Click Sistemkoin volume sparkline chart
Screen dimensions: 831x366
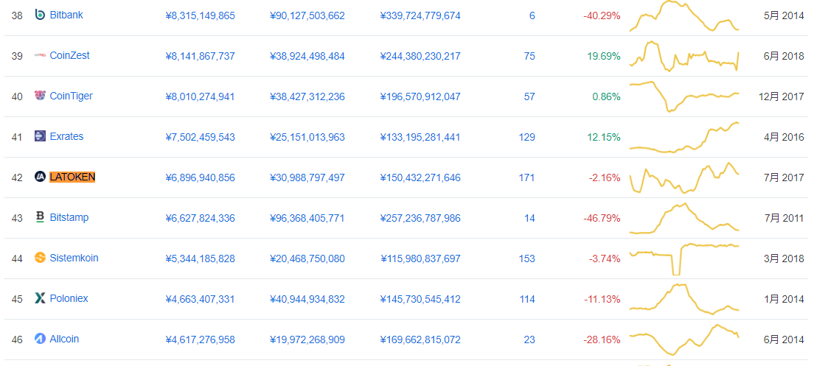[x=684, y=258]
